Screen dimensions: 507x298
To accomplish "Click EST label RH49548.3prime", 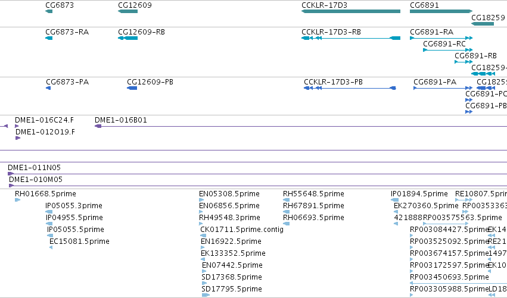I will coord(229,218).
